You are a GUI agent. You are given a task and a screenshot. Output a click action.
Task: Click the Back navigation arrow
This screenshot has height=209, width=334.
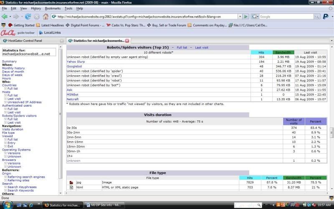pos(4,16)
